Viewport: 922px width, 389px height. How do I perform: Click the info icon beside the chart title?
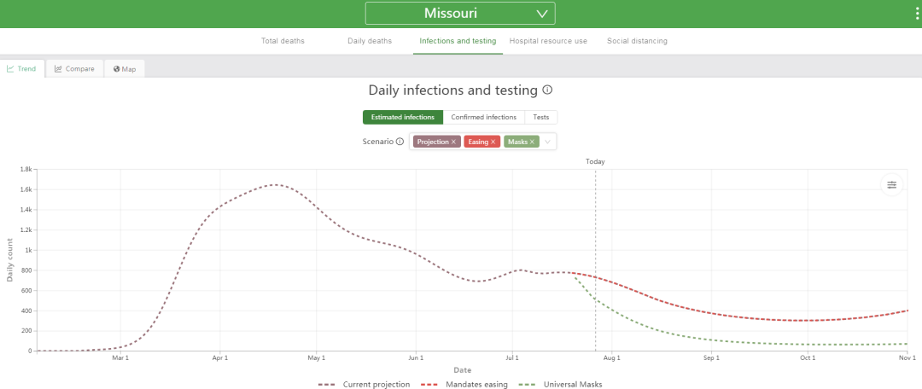tap(547, 90)
